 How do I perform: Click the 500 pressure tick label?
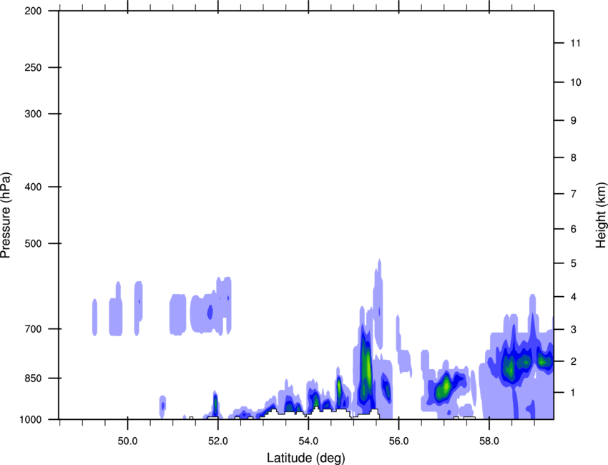click(x=33, y=243)
